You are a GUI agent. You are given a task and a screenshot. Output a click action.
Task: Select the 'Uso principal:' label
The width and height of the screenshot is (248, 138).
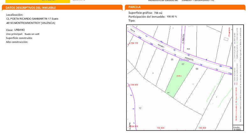click(x=14, y=34)
